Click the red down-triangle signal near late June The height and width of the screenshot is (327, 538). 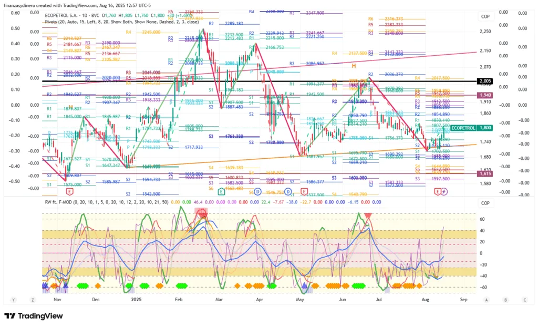pyautogui.click(x=368, y=216)
